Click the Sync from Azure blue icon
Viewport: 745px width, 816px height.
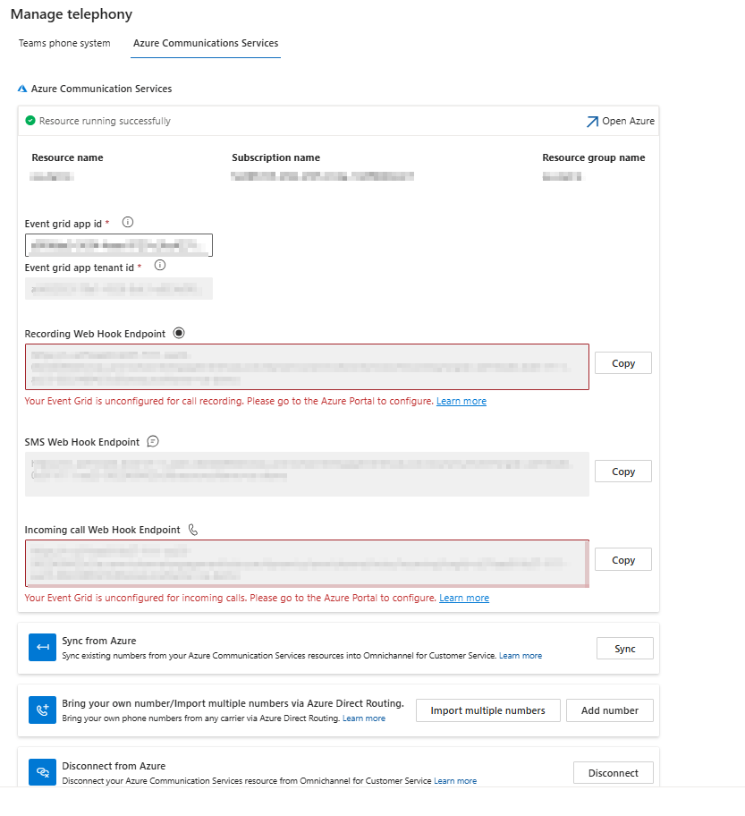click(42, 648)
